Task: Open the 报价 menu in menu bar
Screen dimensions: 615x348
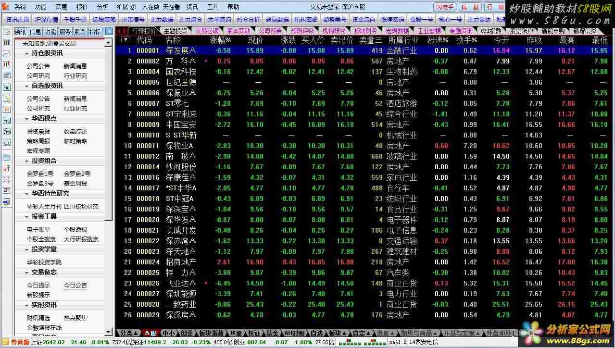Action: click(x=82, y=7)
